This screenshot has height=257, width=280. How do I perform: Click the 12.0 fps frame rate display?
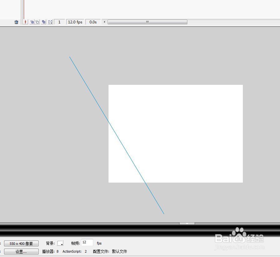(x=75, y=22)
